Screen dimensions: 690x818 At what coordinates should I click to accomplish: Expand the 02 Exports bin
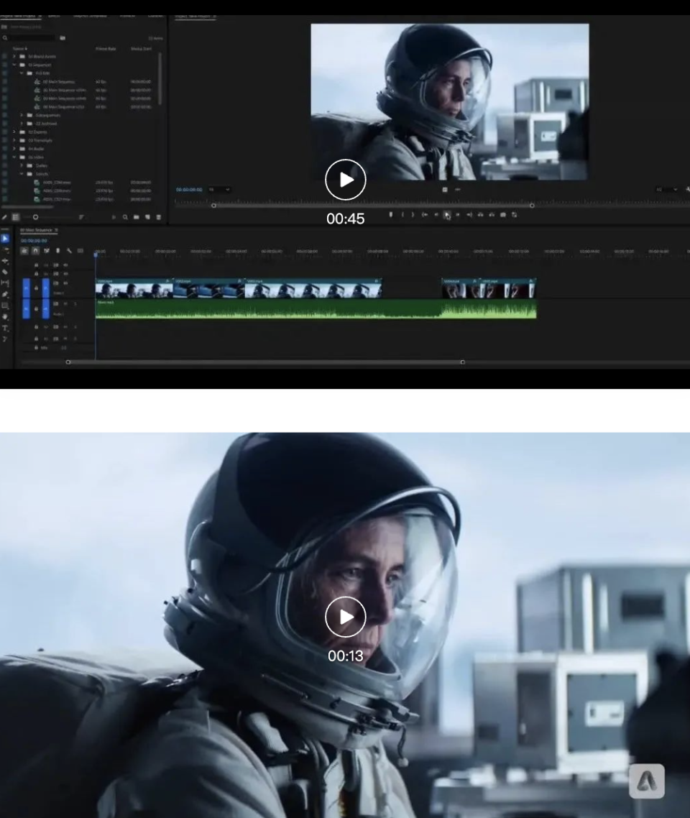pos(14,132)
